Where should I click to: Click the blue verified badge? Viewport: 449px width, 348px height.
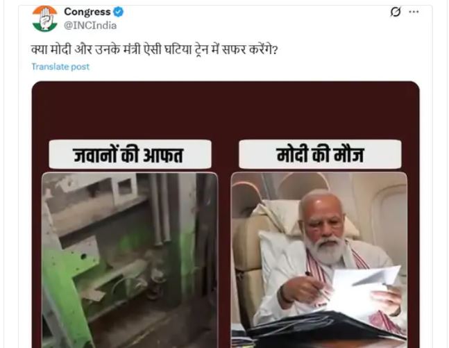[119, 12]
